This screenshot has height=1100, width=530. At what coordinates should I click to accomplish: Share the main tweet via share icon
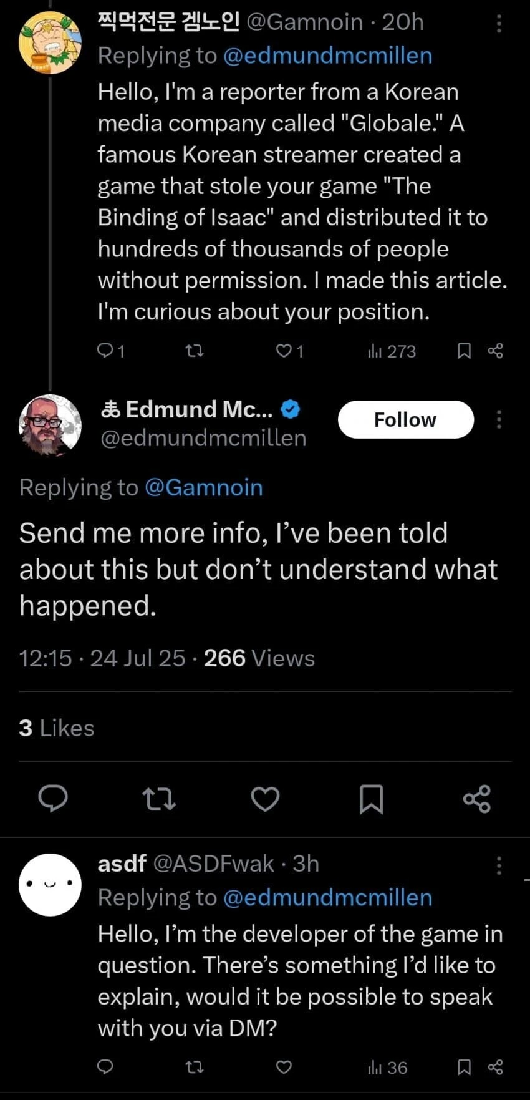tap(477, 799)
